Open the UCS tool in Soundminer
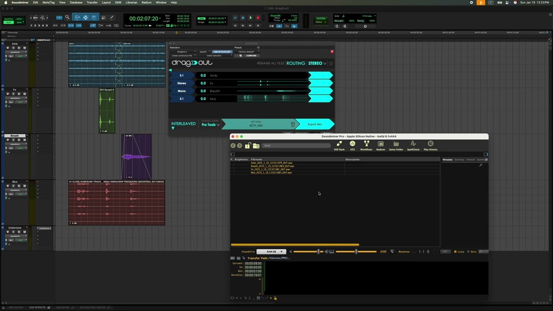The width and height of the screenshot is (553, 311). click(x=353, y=146)
